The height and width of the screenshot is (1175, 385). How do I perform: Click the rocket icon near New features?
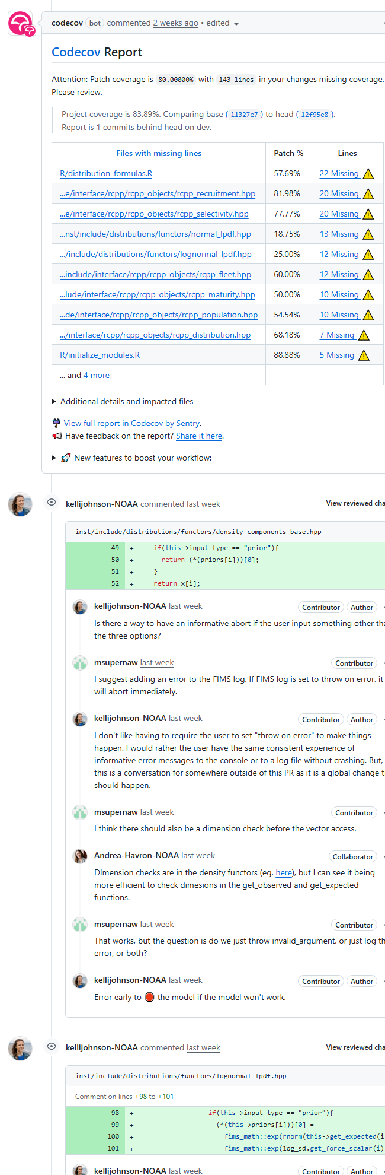pos(66,458)
